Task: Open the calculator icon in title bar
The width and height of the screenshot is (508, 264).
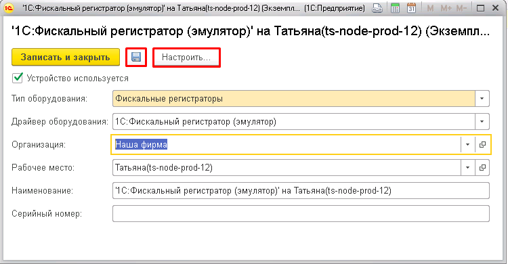Action: click(395, 8)
